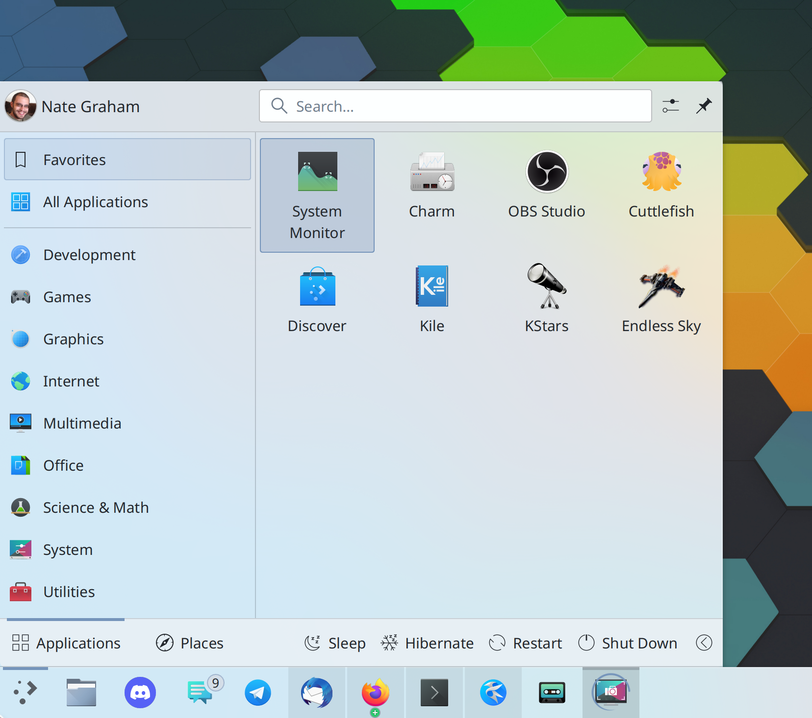This screenshot has height=718, width=812.
Task: Click the Search field
Action: [x=455, y=106]
